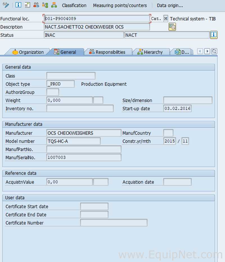Viewport: 225px width, 262px height.
Task: Click the construction year field 2015
Action: point(170,141)
